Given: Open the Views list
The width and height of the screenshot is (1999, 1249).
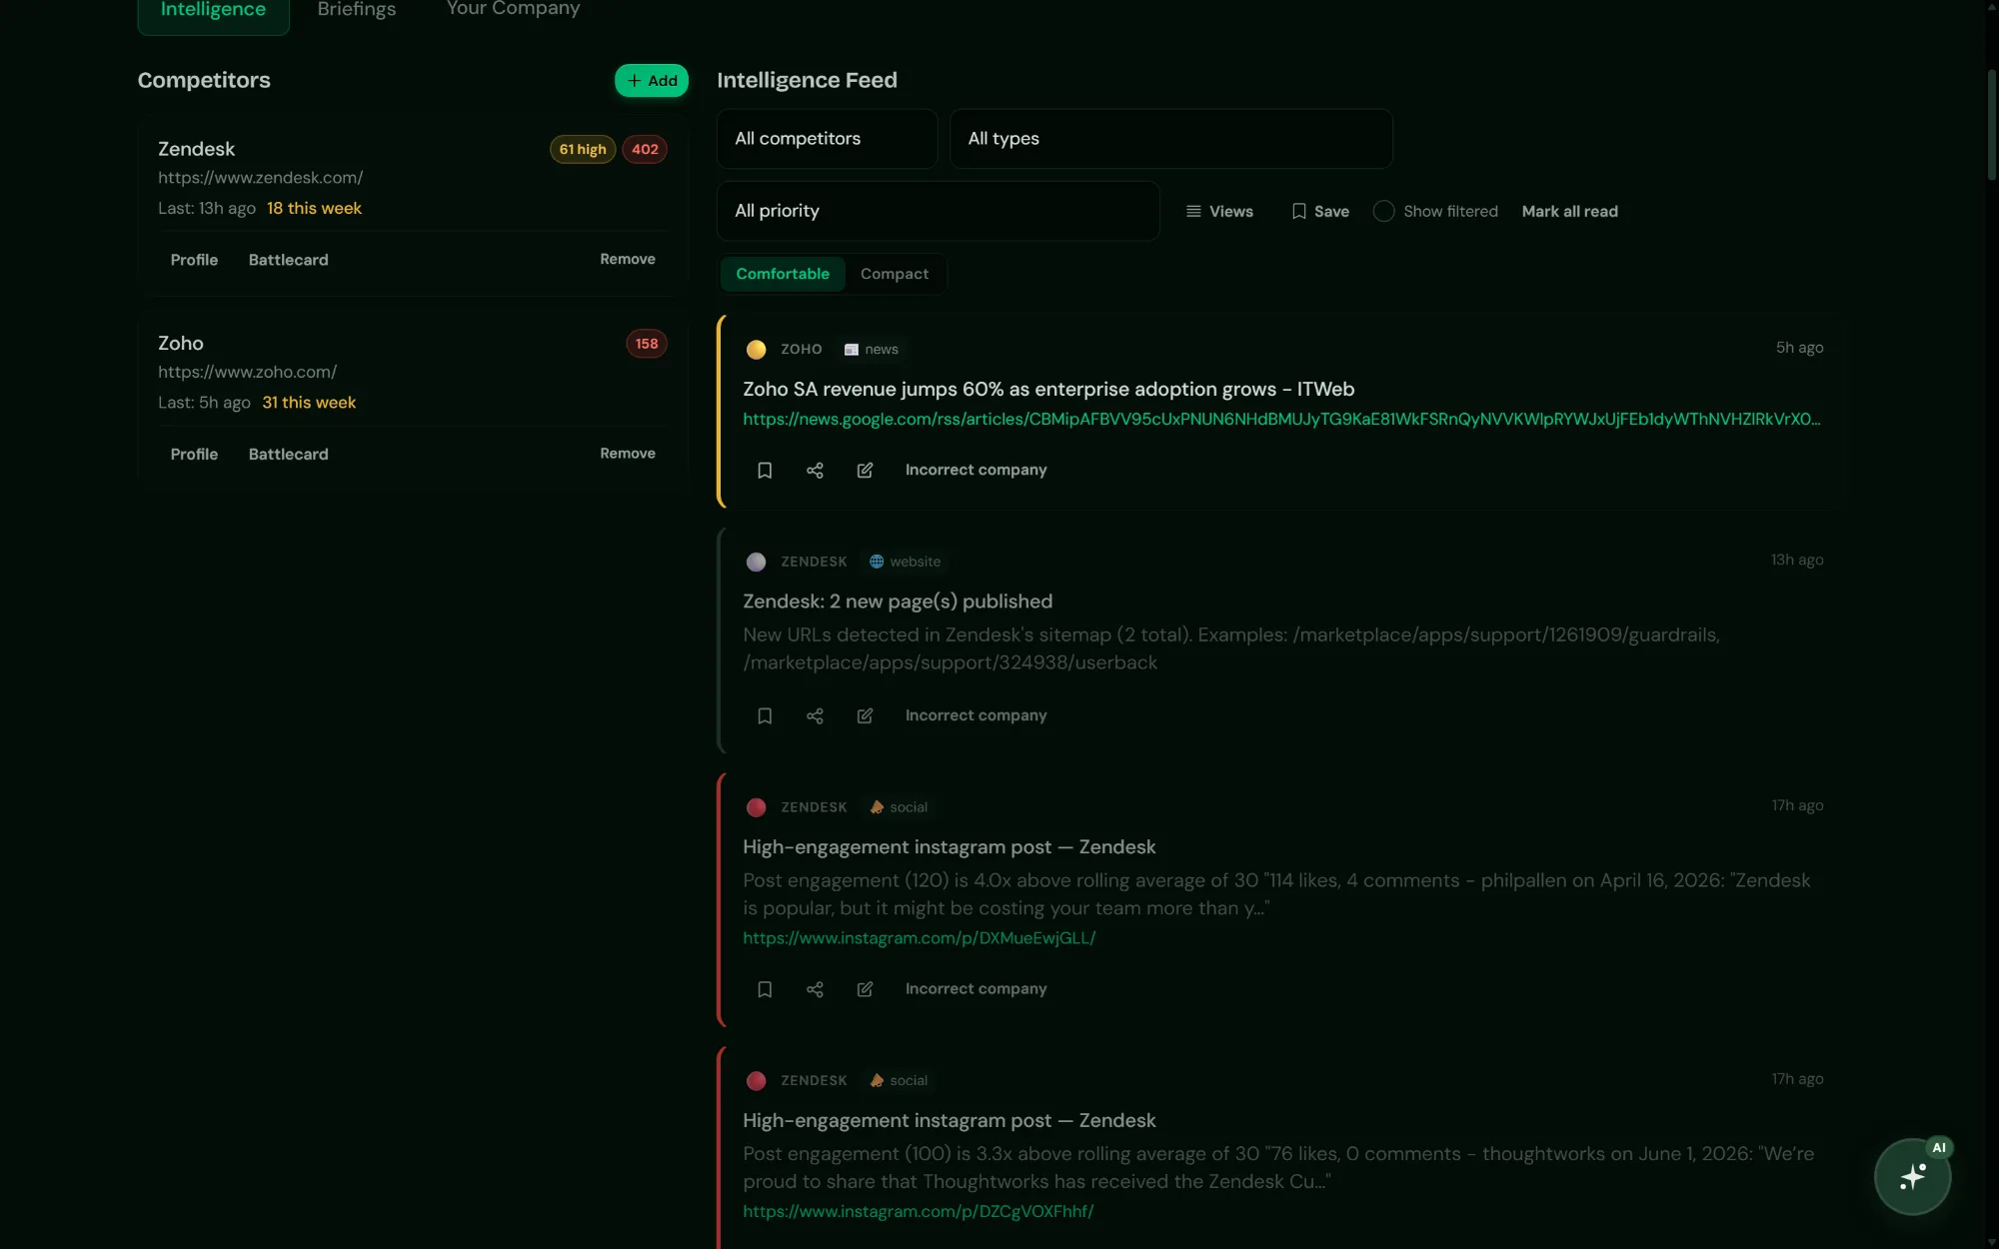Looking at the screenshot, I should coord(1219,212).
